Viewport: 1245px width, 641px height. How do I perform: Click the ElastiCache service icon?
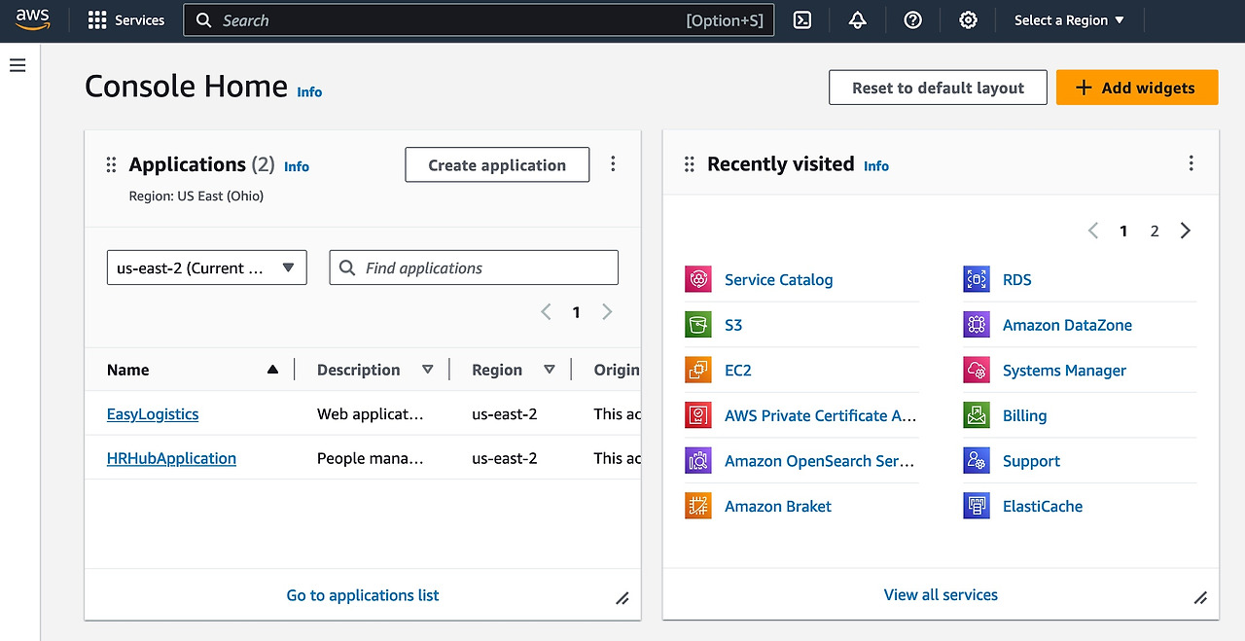[977, 506]
